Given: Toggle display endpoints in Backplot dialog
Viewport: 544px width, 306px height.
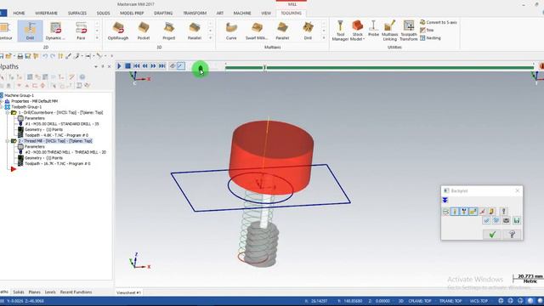Looking at the screenshot, I should (482, 212).
